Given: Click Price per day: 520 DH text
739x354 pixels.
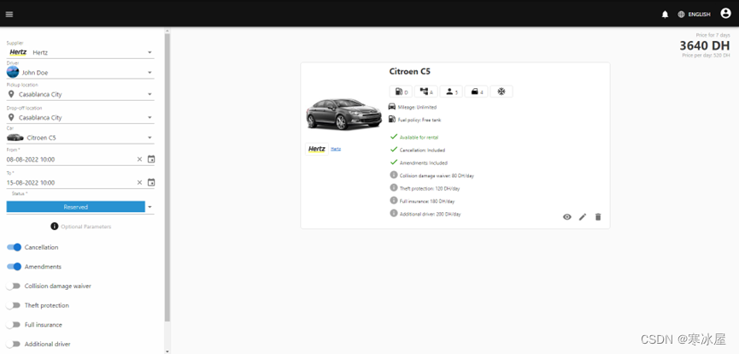Looking at the screenshot, I should point(706,56).
